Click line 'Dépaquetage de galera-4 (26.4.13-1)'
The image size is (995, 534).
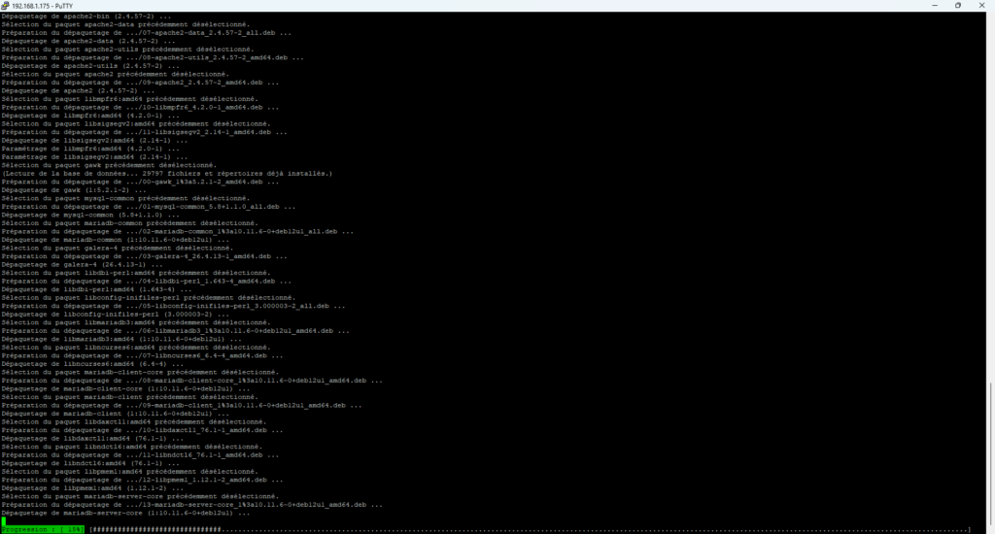[x=82, y=264]
